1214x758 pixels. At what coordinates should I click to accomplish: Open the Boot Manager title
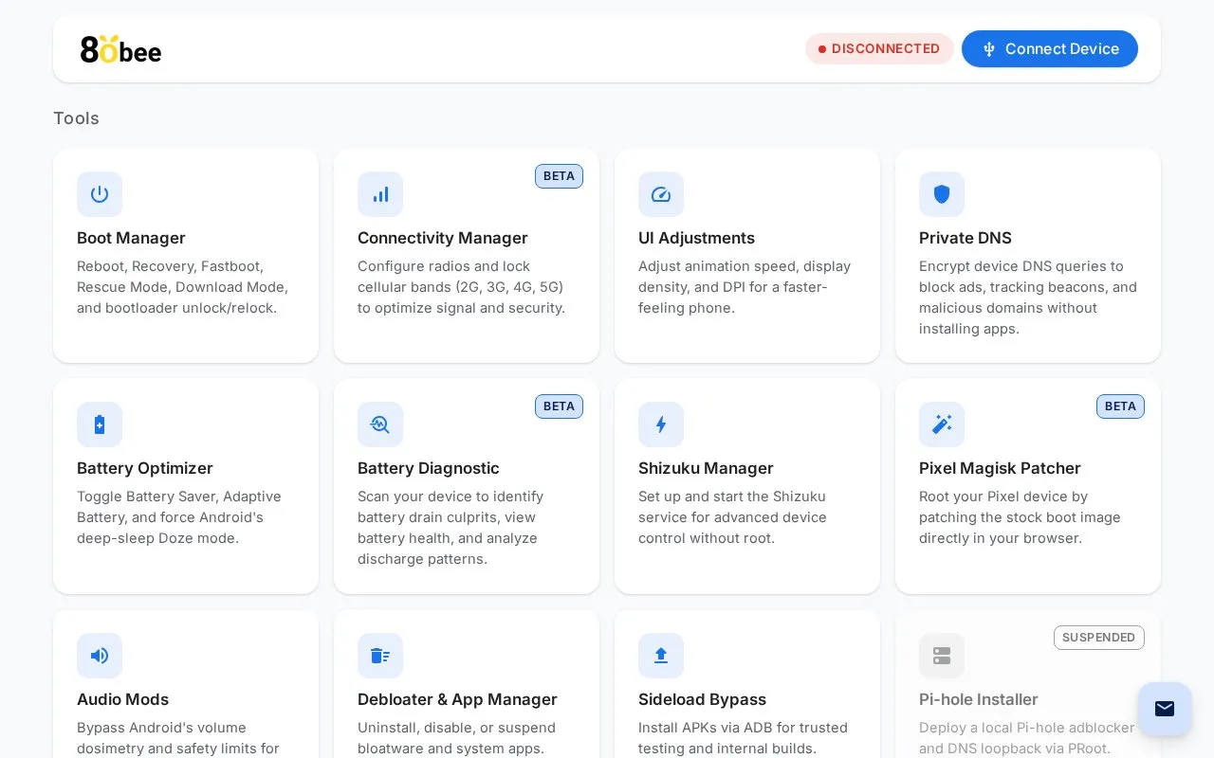coord(131,238)
